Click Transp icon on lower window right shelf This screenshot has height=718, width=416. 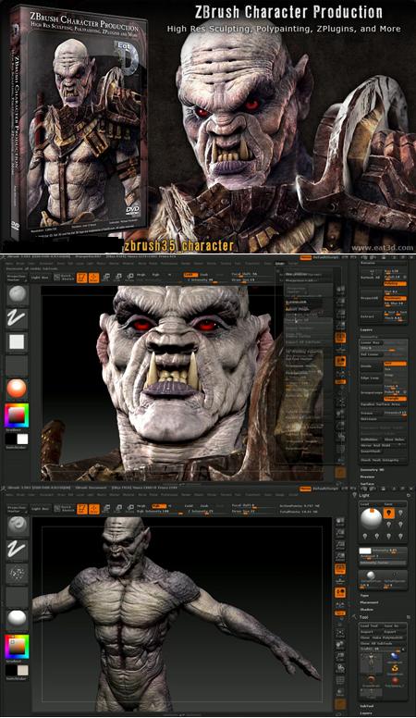tap(340, 691)
